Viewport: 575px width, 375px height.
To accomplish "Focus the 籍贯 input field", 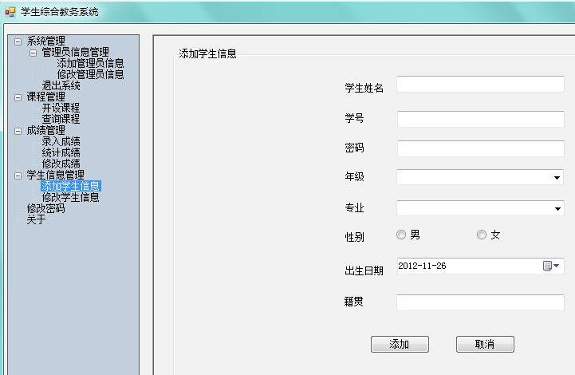I will click(480, 302).
